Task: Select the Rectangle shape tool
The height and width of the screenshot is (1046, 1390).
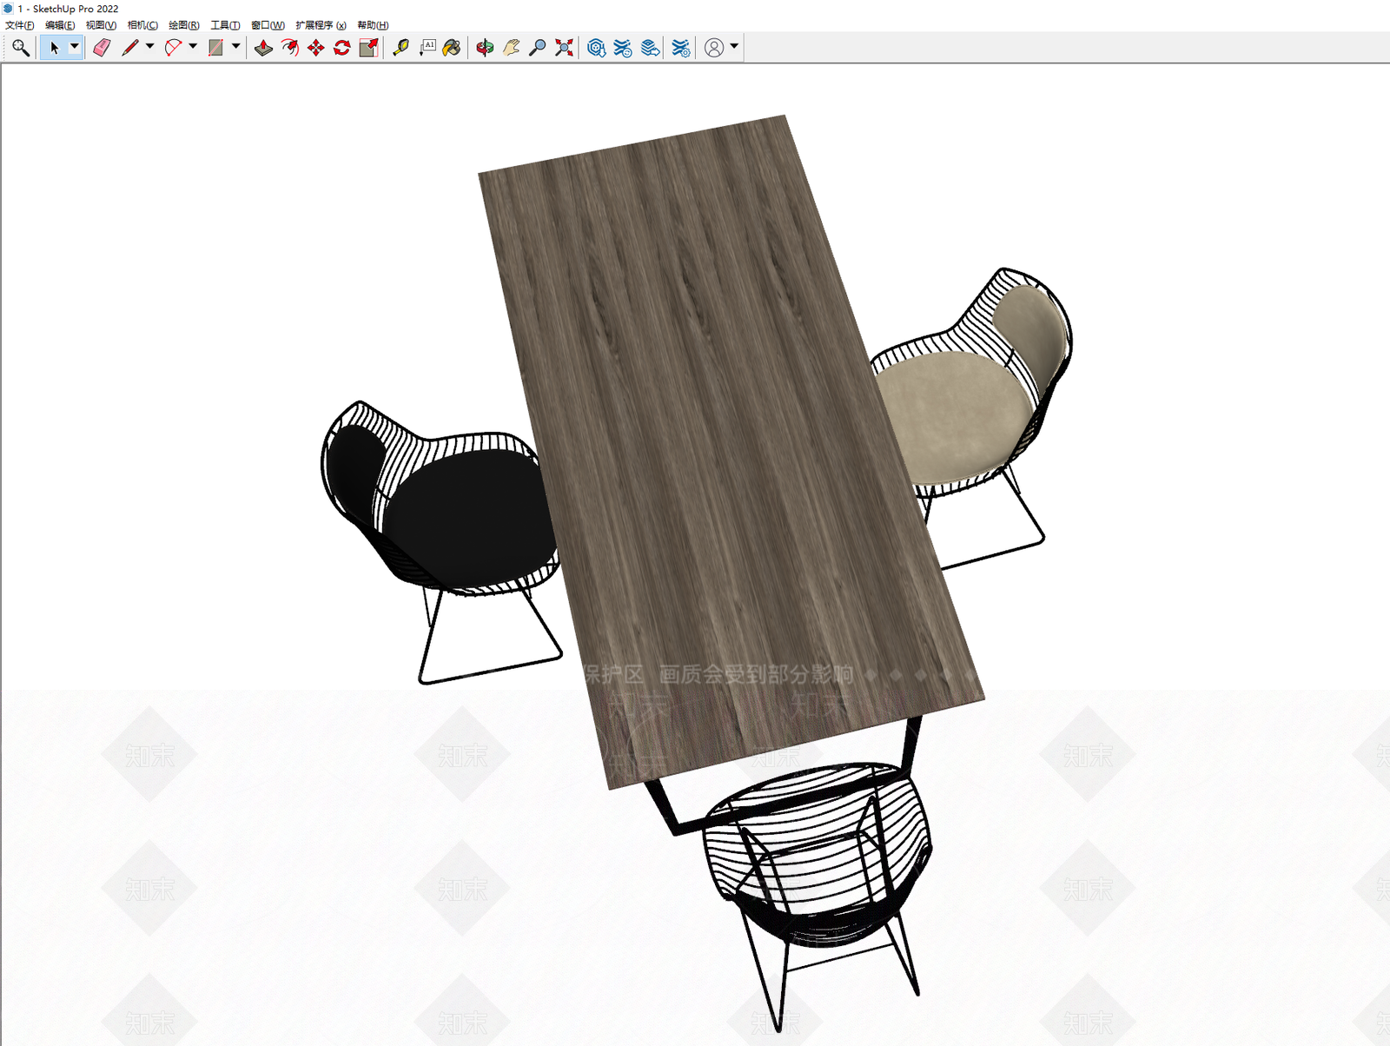Action: tap(216, 48)
